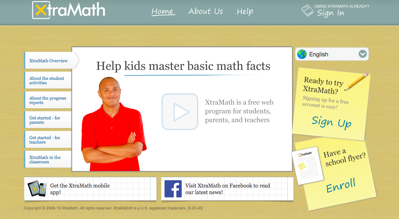This screenshot has height=219, width=399.
Task: Click the school flyer paper thumbnail
Action: coord(307,166)
